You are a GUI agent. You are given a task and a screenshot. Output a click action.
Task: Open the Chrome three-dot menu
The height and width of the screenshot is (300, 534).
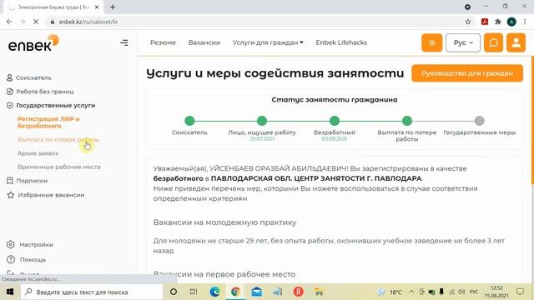click(x=525, y=22)
